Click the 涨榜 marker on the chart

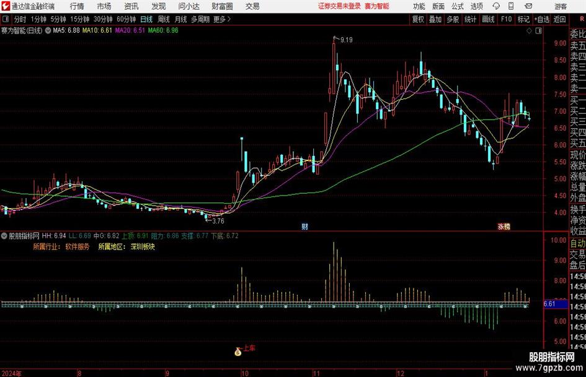[504, 226]
